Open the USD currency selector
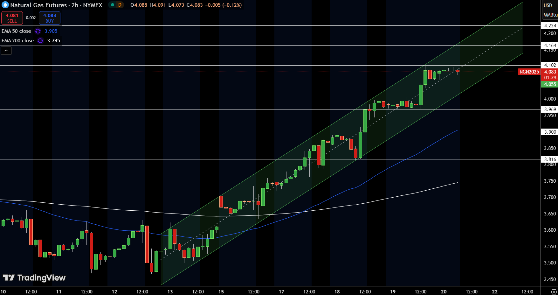 548,5
